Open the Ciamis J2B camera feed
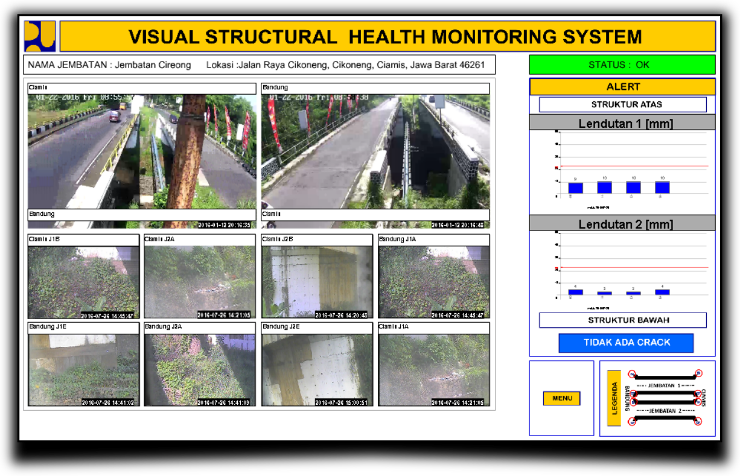740x476 pixels. point(317,276)
